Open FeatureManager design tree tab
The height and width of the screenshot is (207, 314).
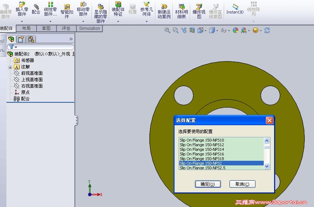pos(11,39)
